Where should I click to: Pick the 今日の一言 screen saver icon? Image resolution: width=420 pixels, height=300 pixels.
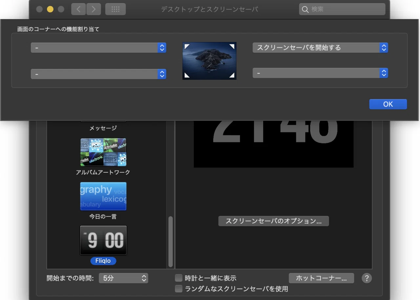[103, 196]
